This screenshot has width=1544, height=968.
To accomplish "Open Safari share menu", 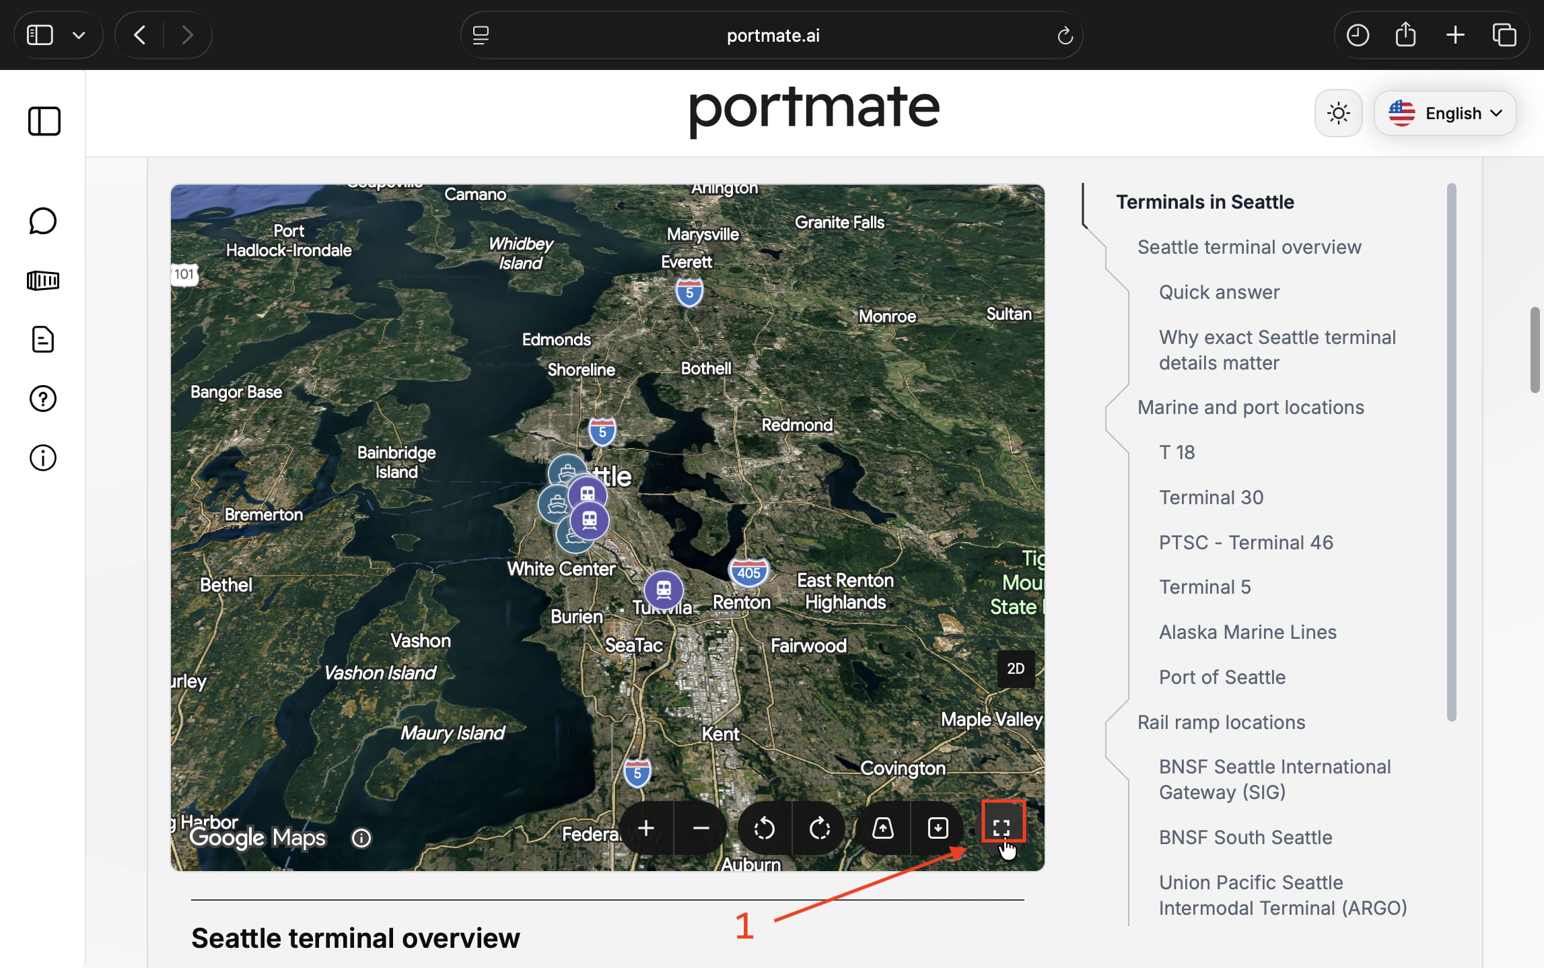I will (1406, 34).
